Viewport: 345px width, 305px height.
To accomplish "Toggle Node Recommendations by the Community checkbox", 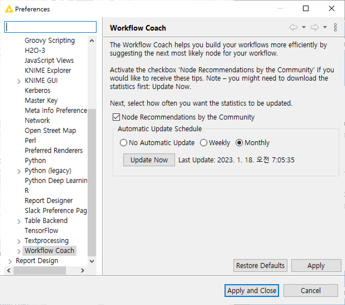I will click(116, 117).
